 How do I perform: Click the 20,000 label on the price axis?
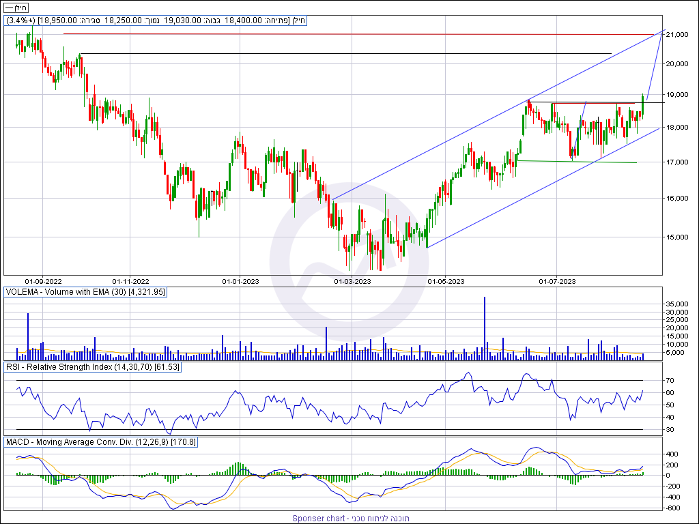678,63
